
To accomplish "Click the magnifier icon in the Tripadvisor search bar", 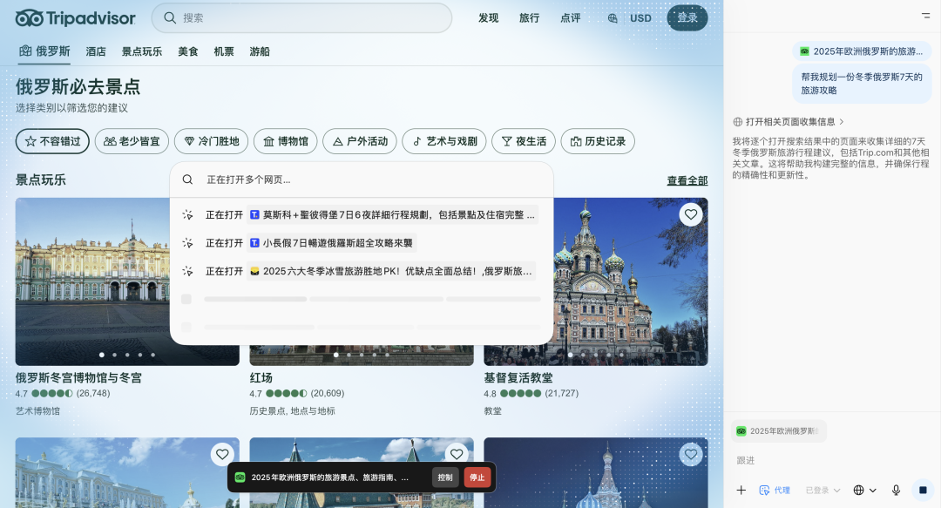I will click(x=169, y=18).
